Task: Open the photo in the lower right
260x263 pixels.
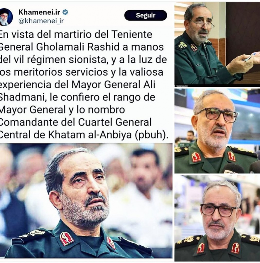Action: [217, 218]
